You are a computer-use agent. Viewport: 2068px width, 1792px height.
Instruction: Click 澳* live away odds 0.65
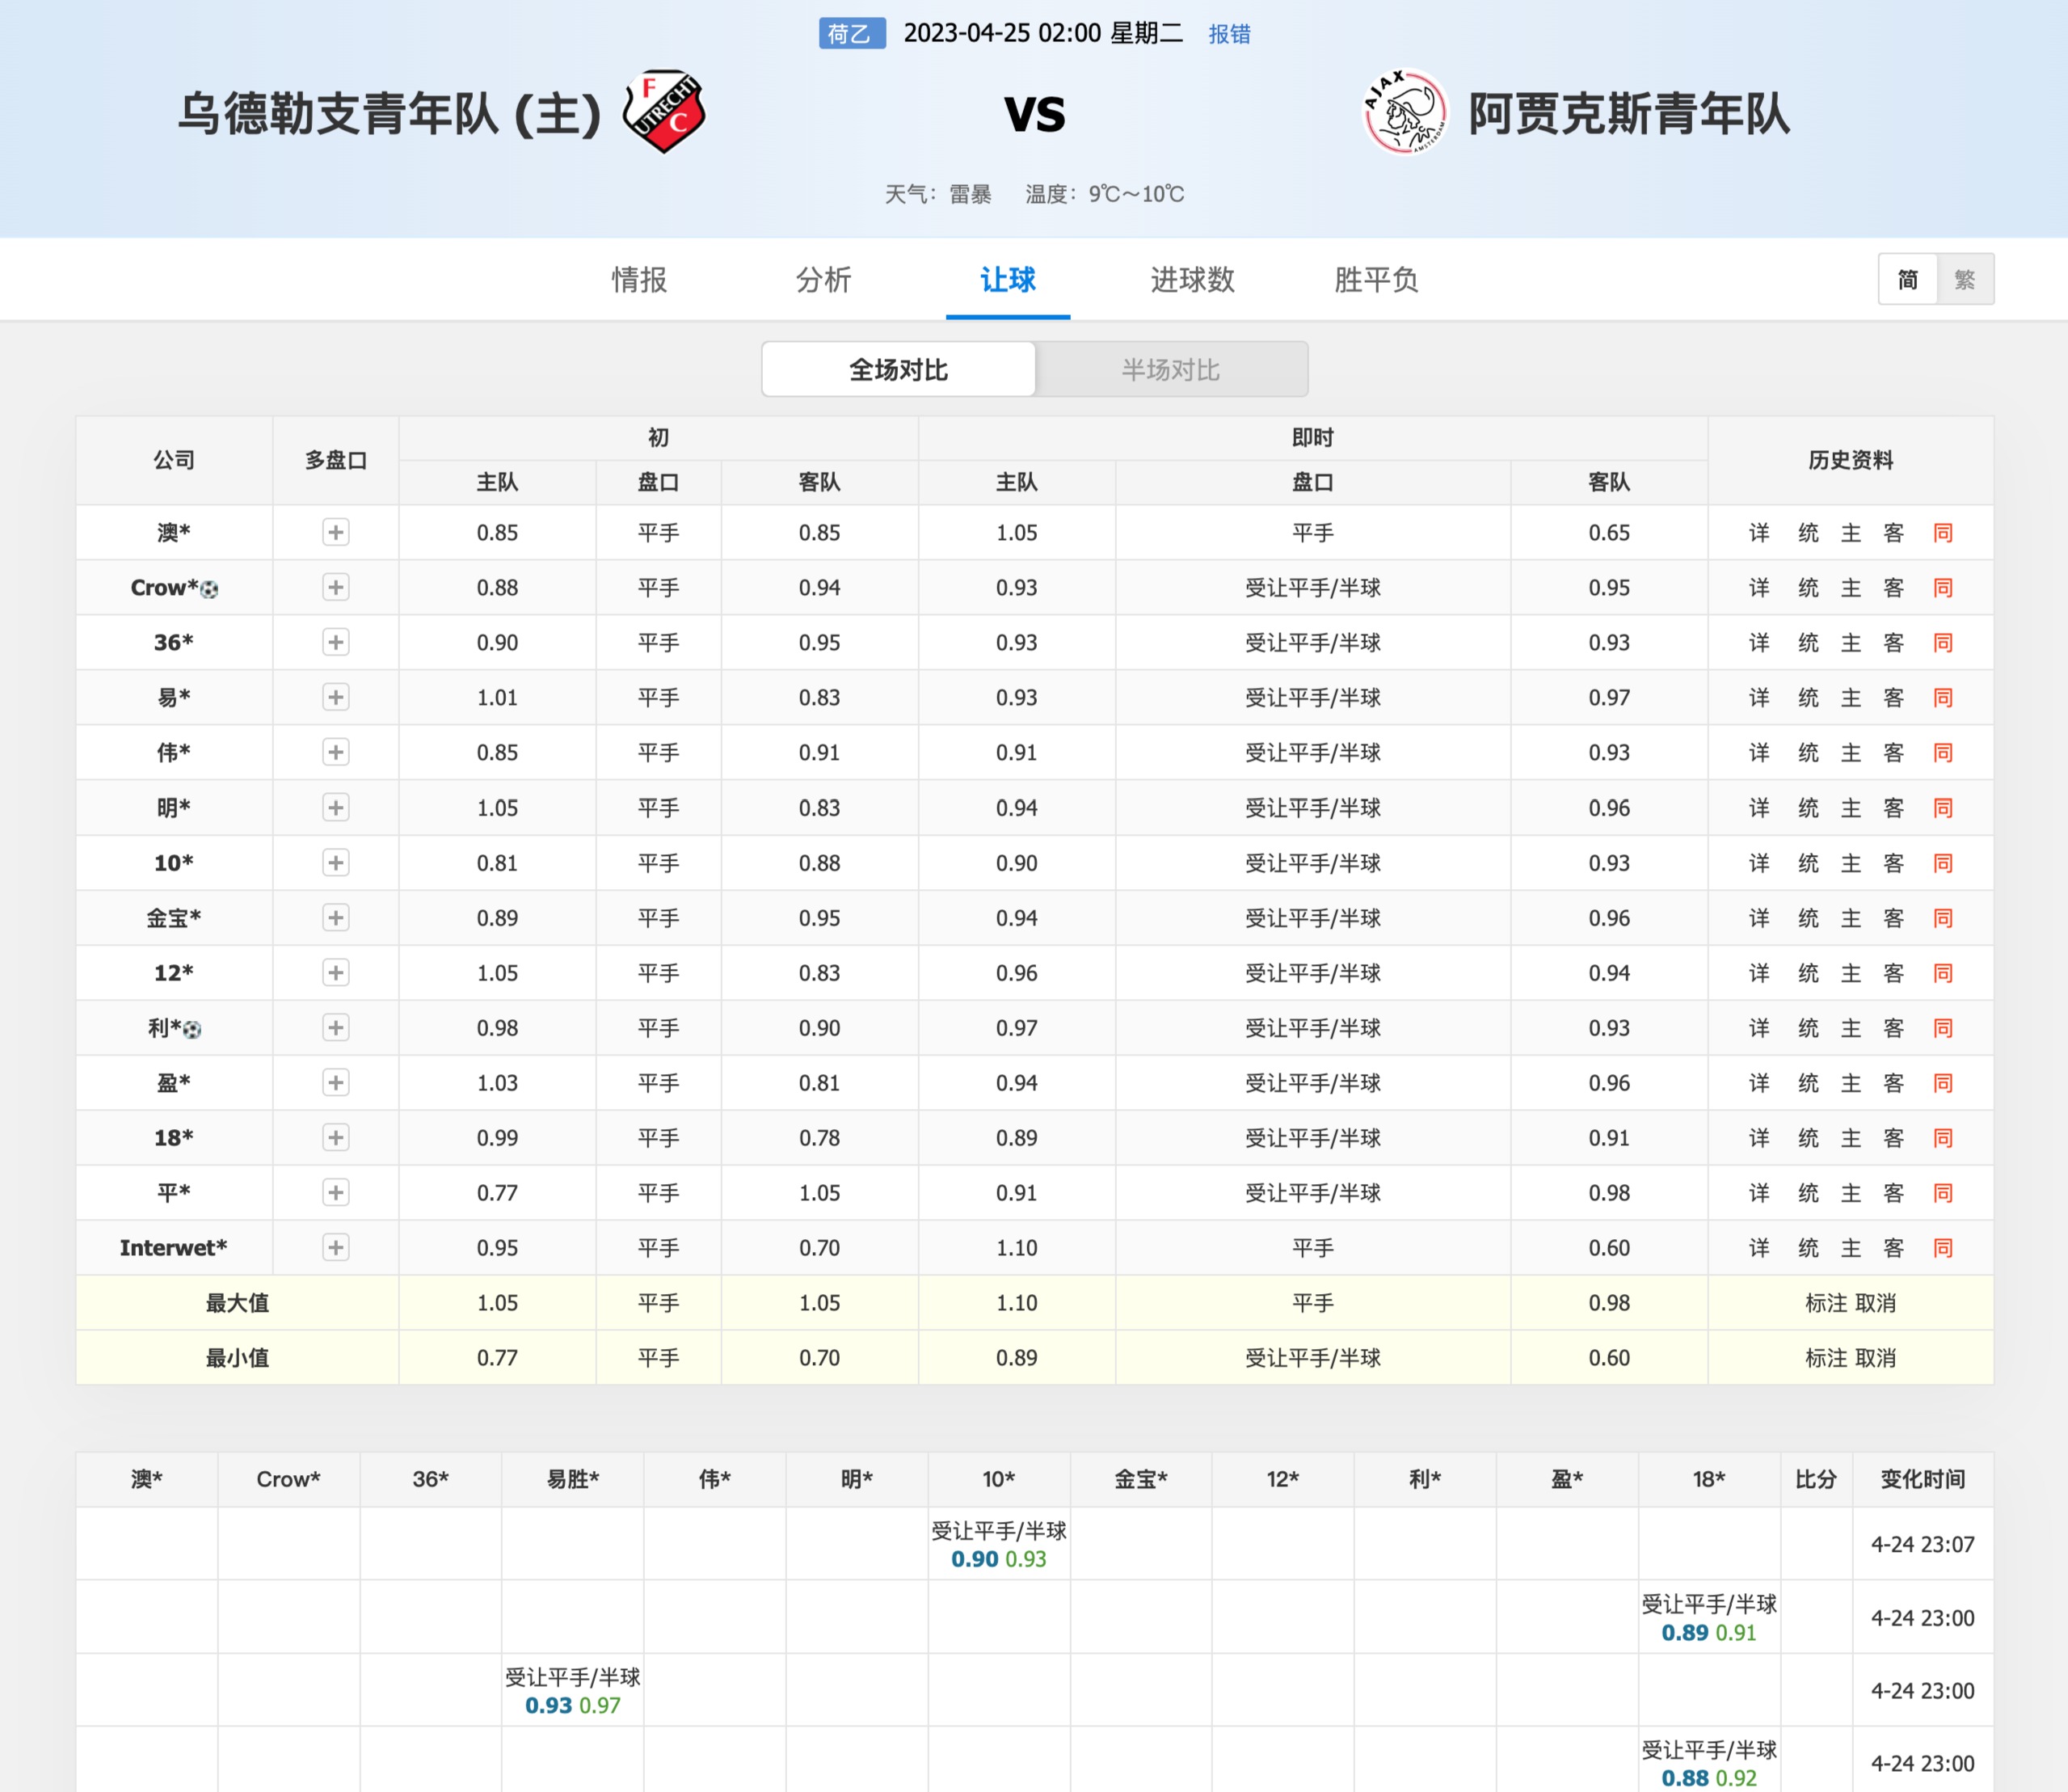1609,532
